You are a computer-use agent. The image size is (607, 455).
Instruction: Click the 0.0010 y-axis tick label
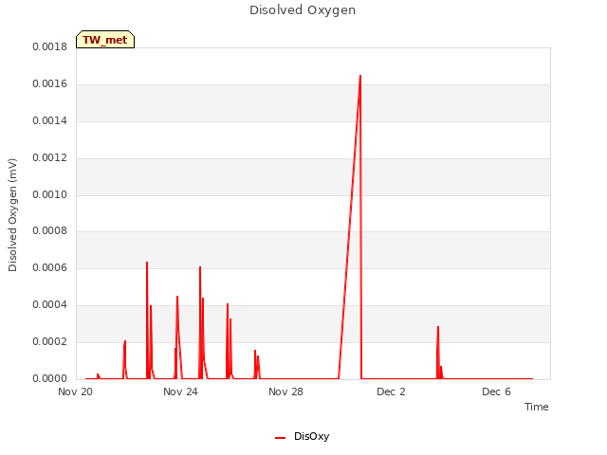[49, 194]
